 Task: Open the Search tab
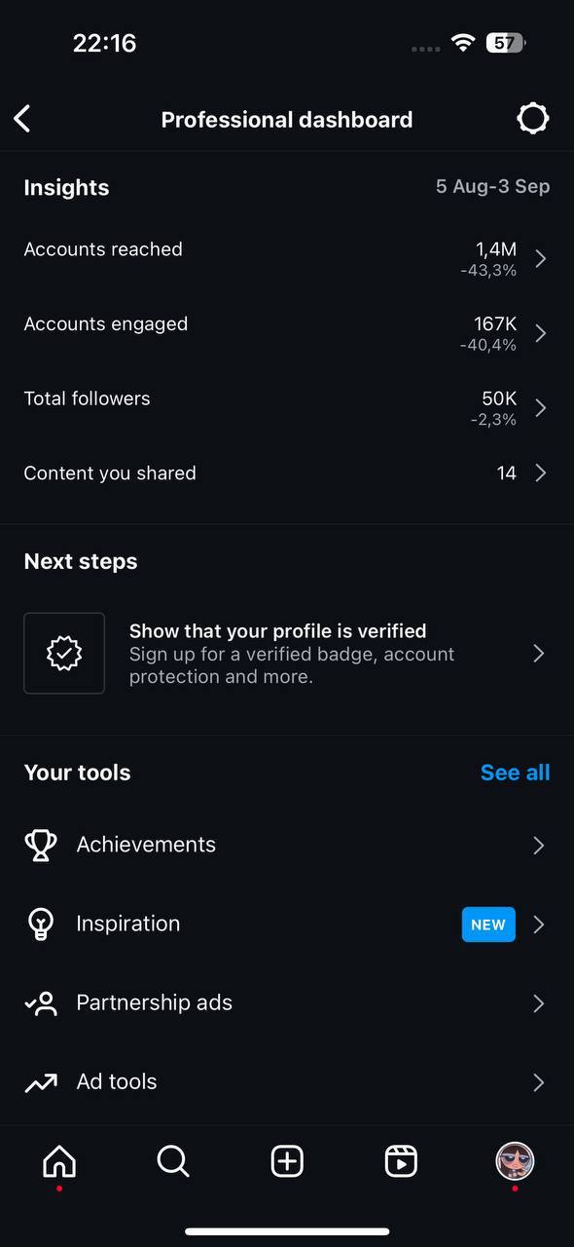click(173, 1161)
